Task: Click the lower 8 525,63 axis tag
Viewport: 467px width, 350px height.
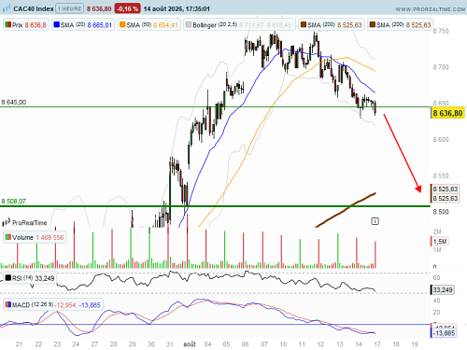Action: pyautogui.click(x=445, y=198)
